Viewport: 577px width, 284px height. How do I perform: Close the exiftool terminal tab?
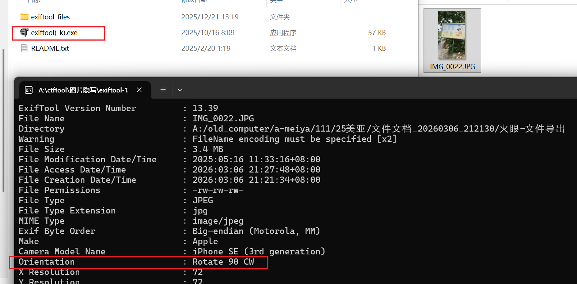(139, 90)
